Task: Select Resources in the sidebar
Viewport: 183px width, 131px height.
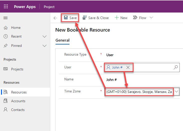Action: pos(19,92)
